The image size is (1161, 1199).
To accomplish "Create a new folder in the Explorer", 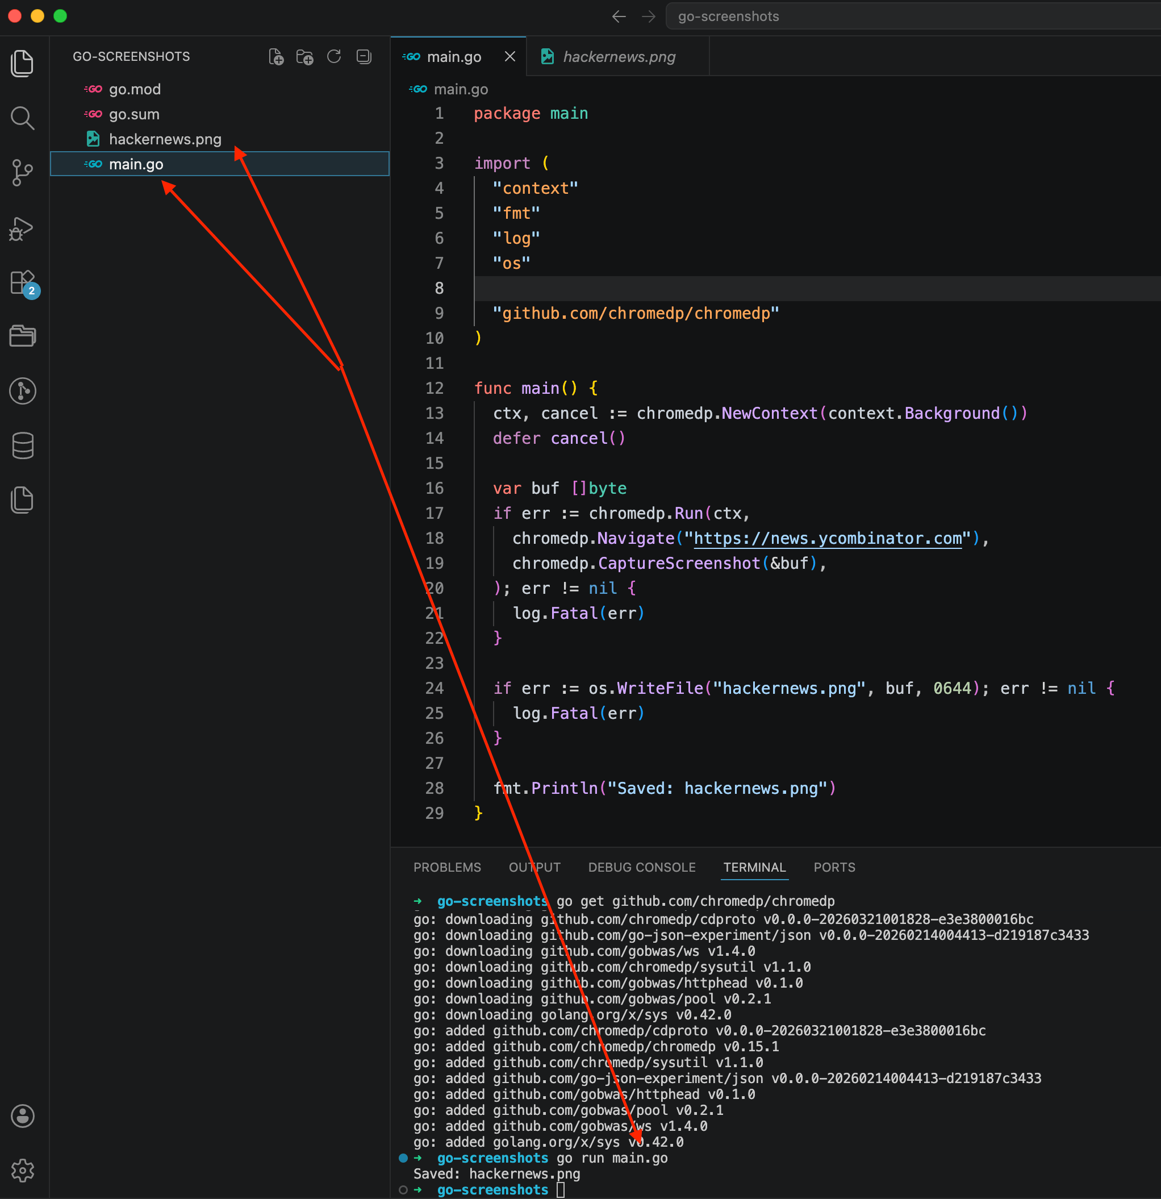I will 305,56.
